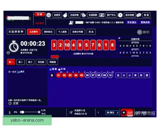Click the cash withdrawal icon
160x128 pixels.
tap(83, 15)
